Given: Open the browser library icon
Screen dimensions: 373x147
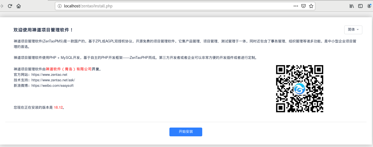Looking at the screenshot, I should (352, 6).
